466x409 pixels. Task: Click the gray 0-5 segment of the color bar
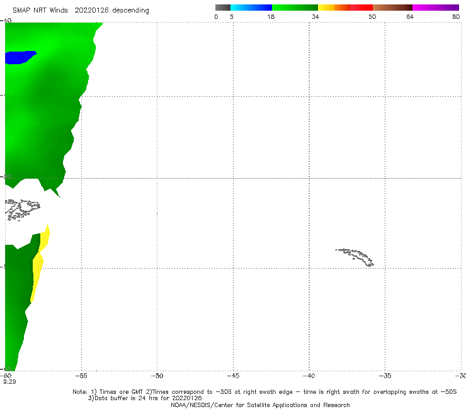point(222,8)
